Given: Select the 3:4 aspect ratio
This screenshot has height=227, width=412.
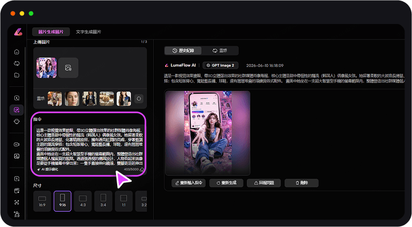Looking at the screenshot, I should (x=103, y=201).
